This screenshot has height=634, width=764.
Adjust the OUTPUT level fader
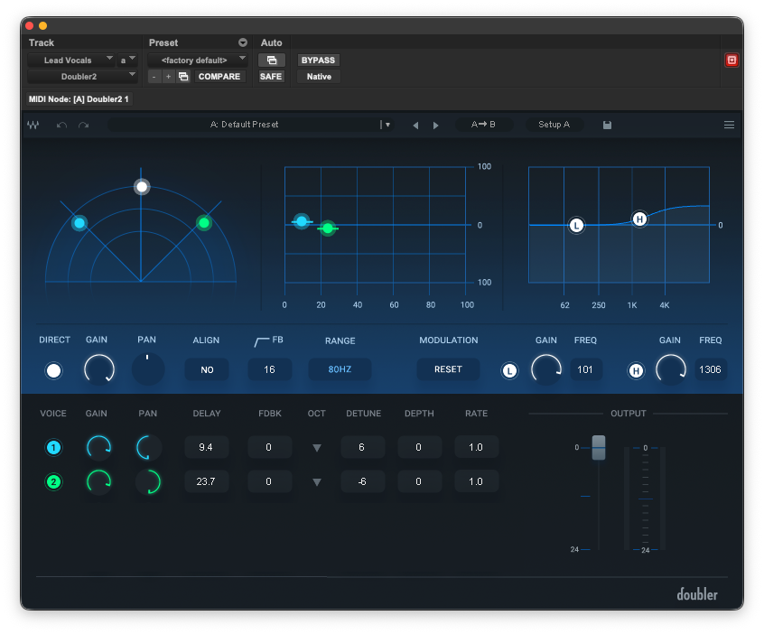click(x=598, y=449)
